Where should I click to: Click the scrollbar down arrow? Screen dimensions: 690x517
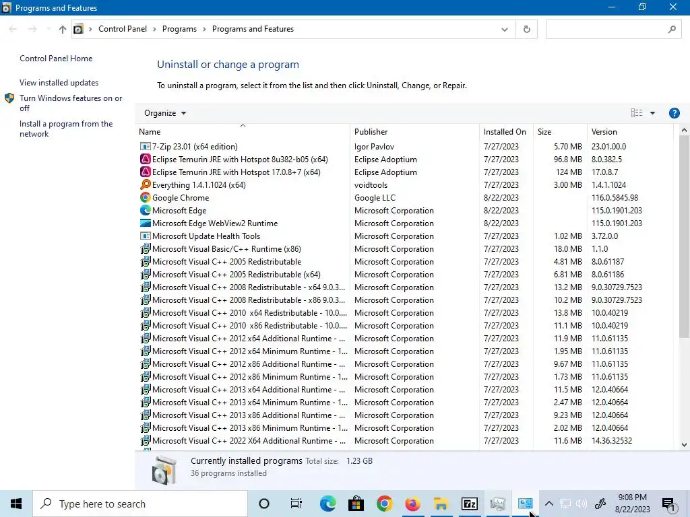point(684,445)
